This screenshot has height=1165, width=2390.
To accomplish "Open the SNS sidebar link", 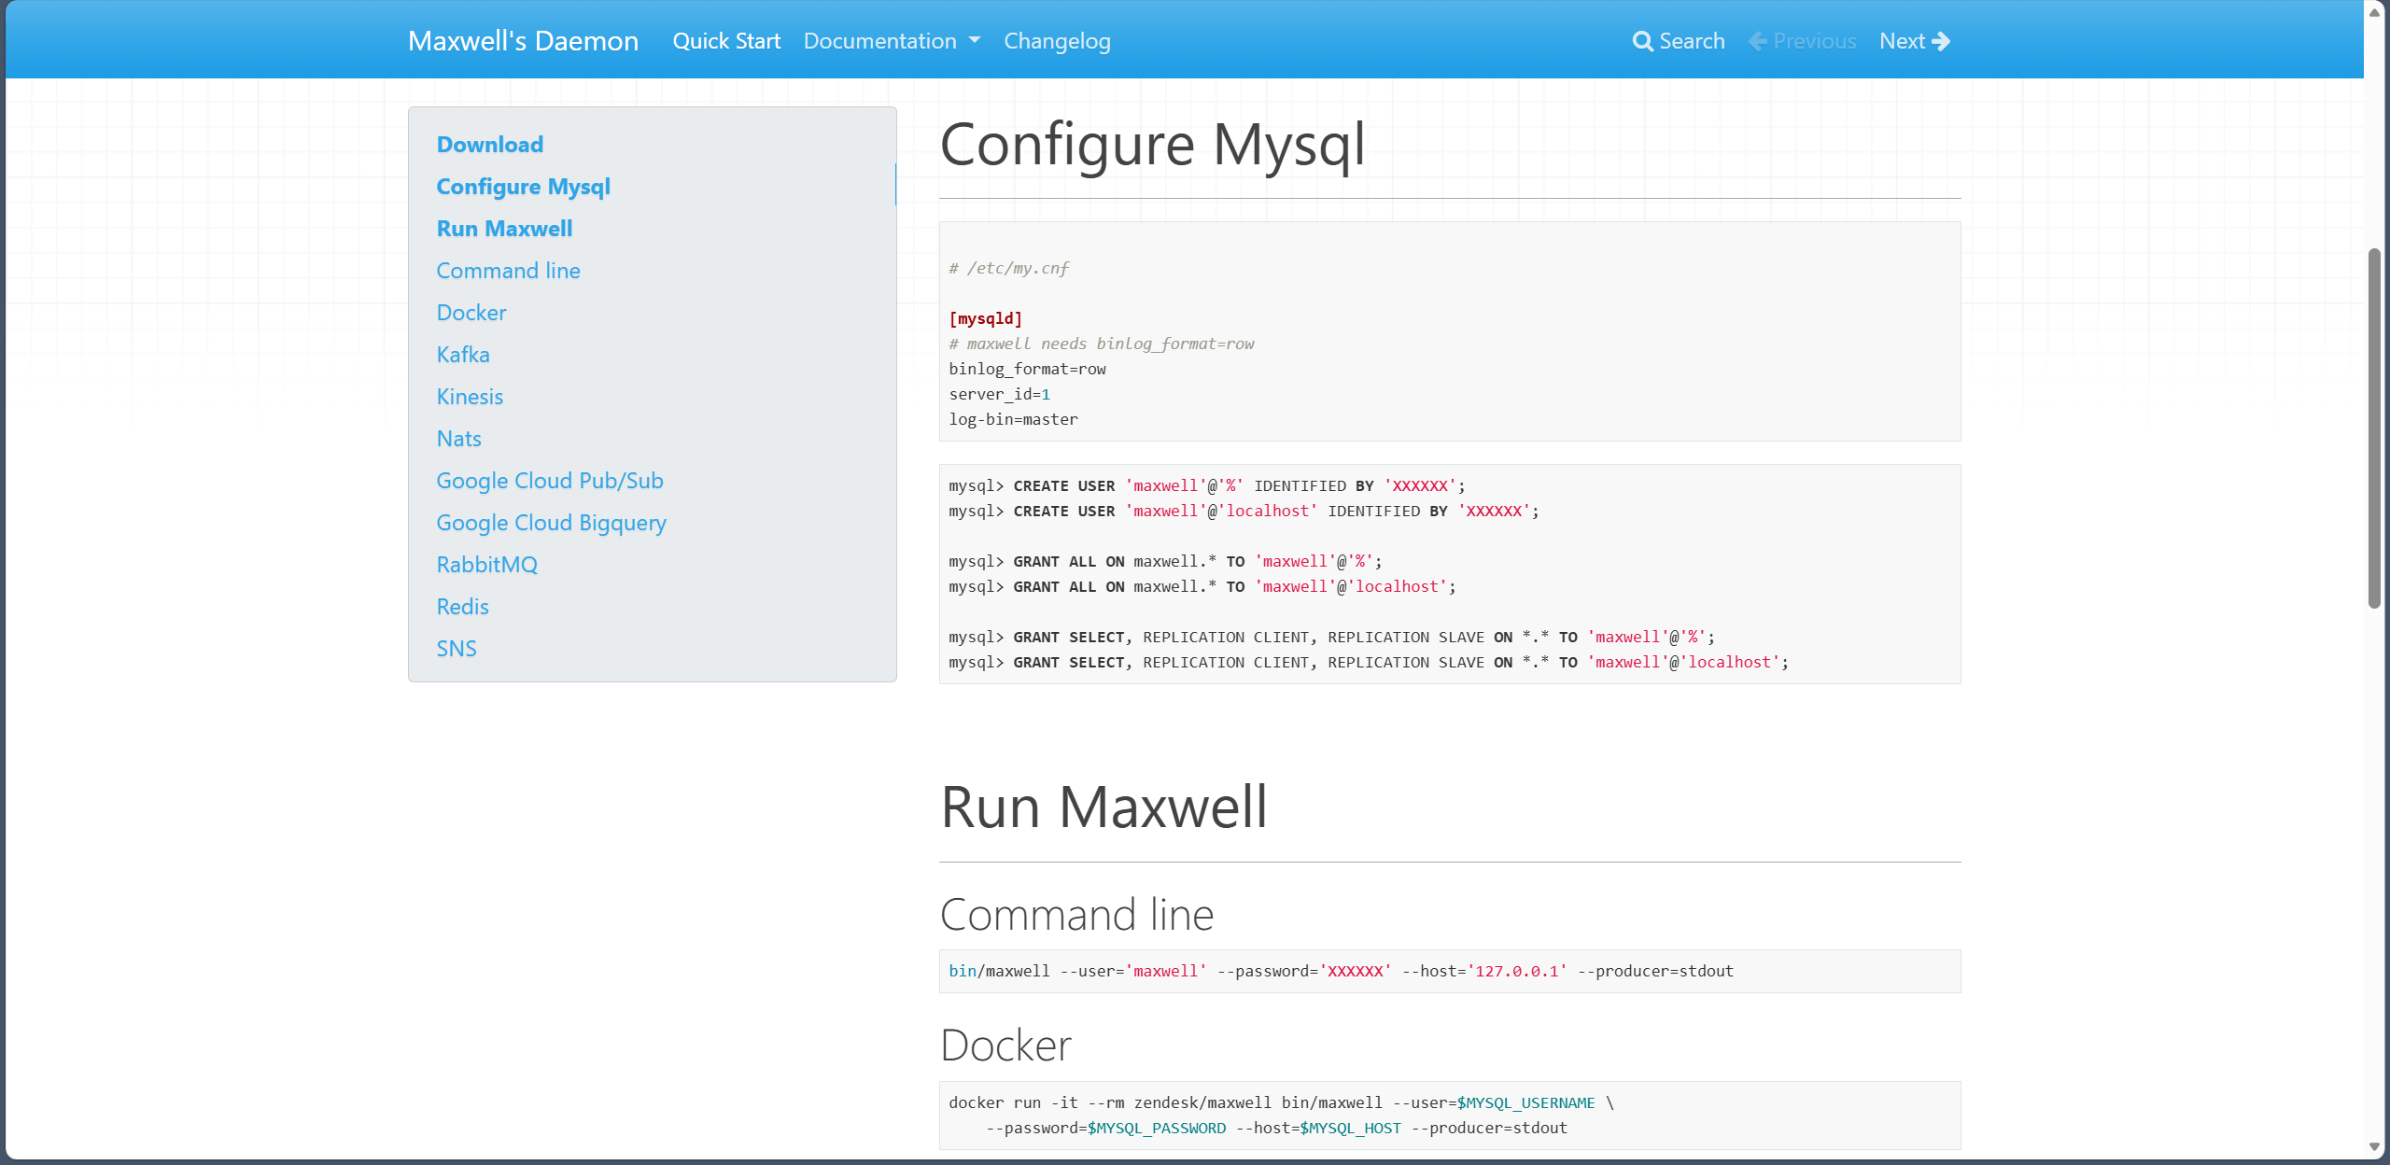I will pos(457,649).
